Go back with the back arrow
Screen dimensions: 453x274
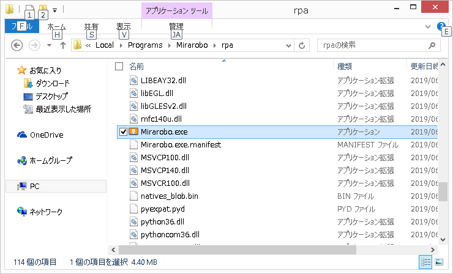click(x=17, y=45)
